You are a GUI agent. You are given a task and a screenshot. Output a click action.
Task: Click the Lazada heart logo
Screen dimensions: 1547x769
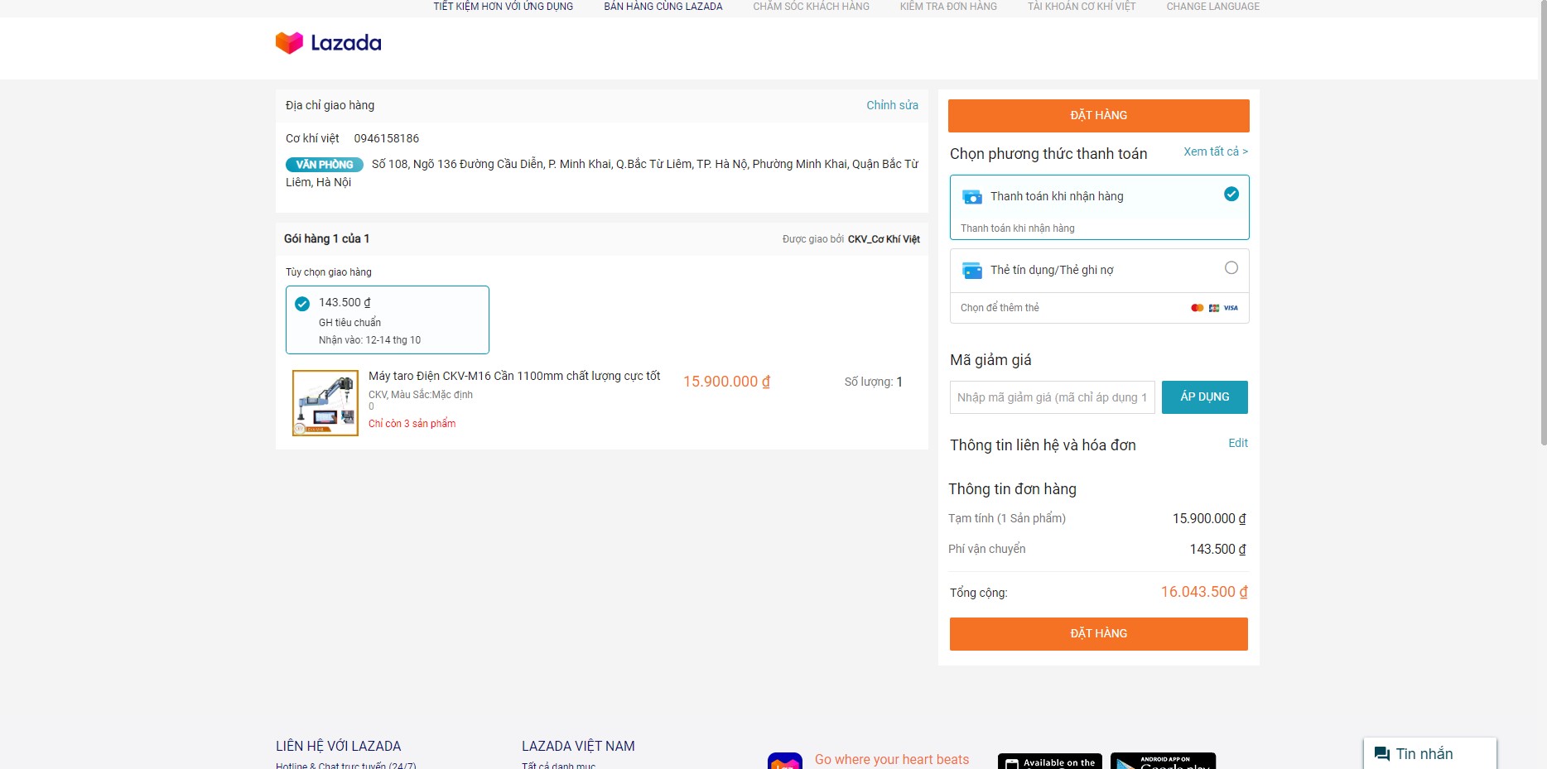pyautogui.click(x=289, y=42)
